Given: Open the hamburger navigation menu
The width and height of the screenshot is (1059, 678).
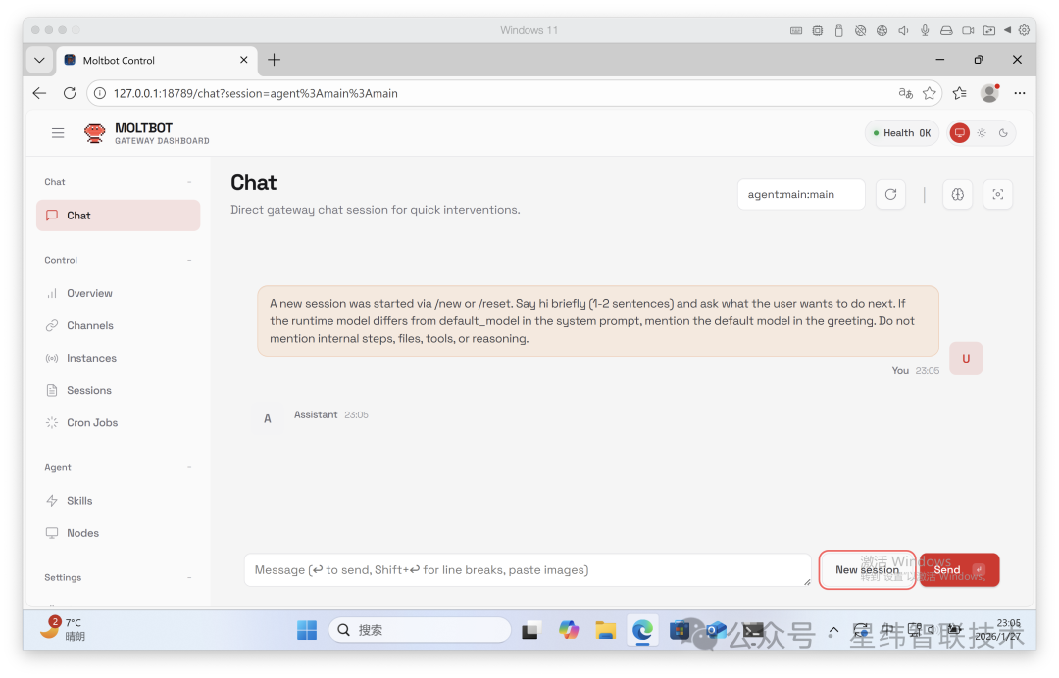Looking at the screenshot, I should (58, 133).
